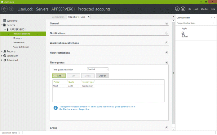Click the Advanced gear icon
This screenshot has width=217, height=135.
click(x=5, y=60)
